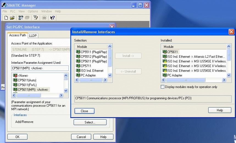This screenshot has height=143, width=236.
Task: Open Access Point of the Application dropdown
Action: [x=41, y=50]
